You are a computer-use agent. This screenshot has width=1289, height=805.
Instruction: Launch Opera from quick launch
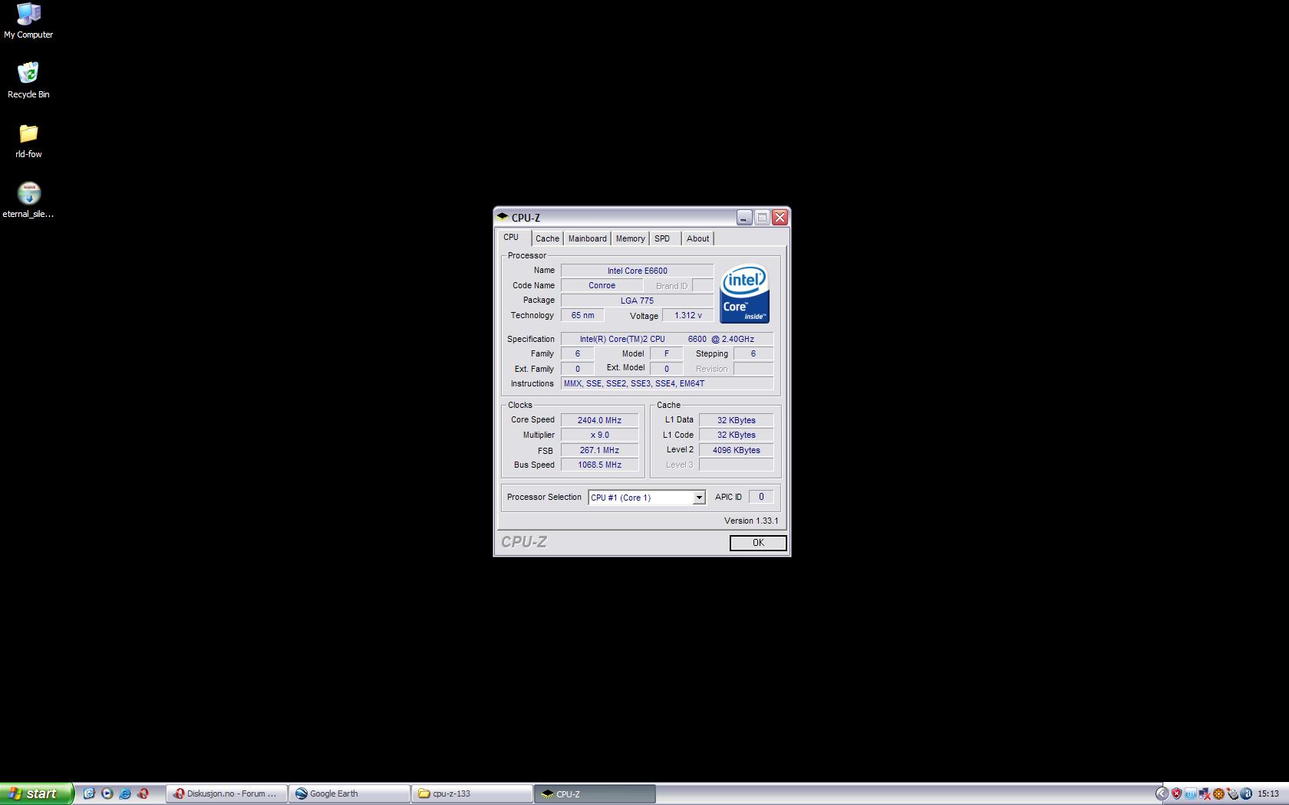pos(143,793)
